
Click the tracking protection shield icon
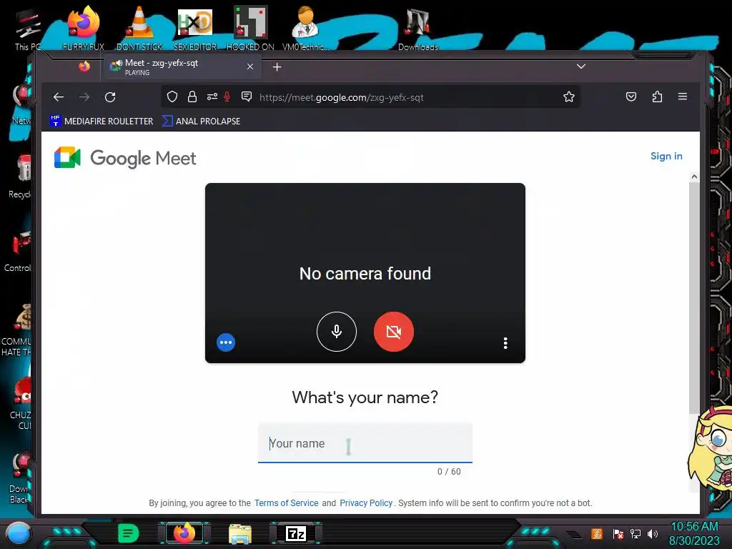[x=172, y=97]
